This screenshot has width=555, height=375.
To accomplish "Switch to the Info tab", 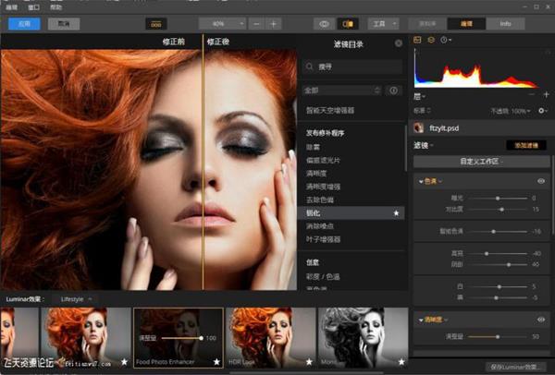I will point(505,22).
